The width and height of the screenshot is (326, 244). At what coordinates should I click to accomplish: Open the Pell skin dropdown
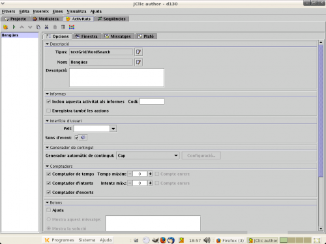click(x=113, y=129)
